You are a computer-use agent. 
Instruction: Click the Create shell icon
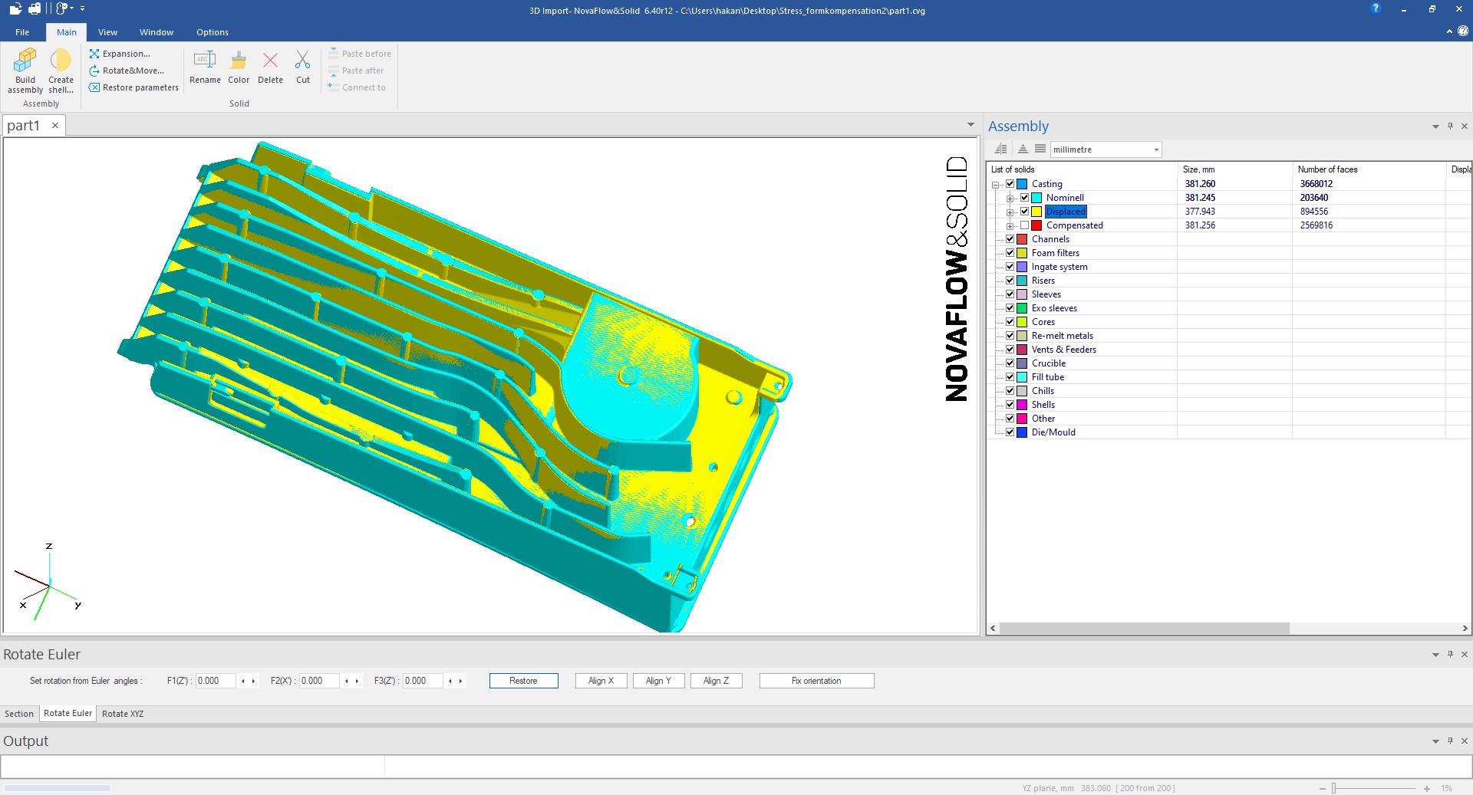click(61, 61)
